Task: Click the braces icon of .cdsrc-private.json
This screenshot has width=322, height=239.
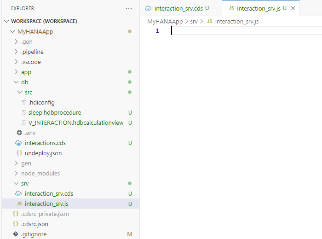Action: 16,214
